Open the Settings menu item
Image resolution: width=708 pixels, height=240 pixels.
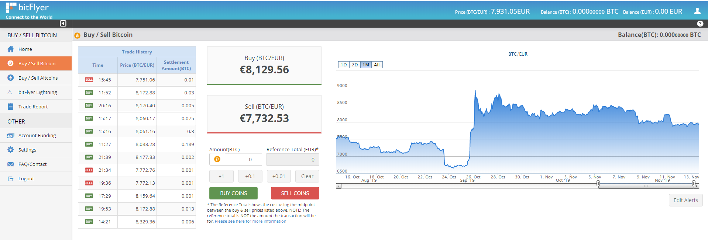pos(36,150)
